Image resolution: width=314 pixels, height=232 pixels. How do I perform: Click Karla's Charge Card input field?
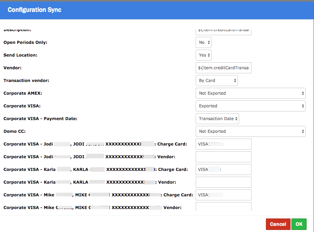pyautogui.click(x=223, y=169)
